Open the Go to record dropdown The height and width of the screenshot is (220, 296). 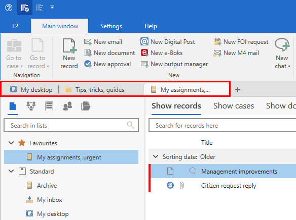tap(38, 54)
